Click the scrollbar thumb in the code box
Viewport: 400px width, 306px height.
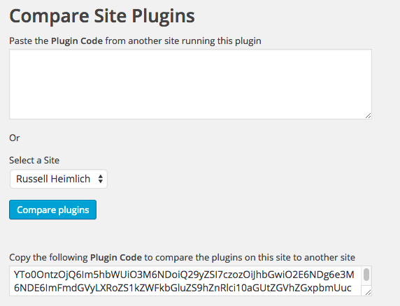tap(366, 275)
